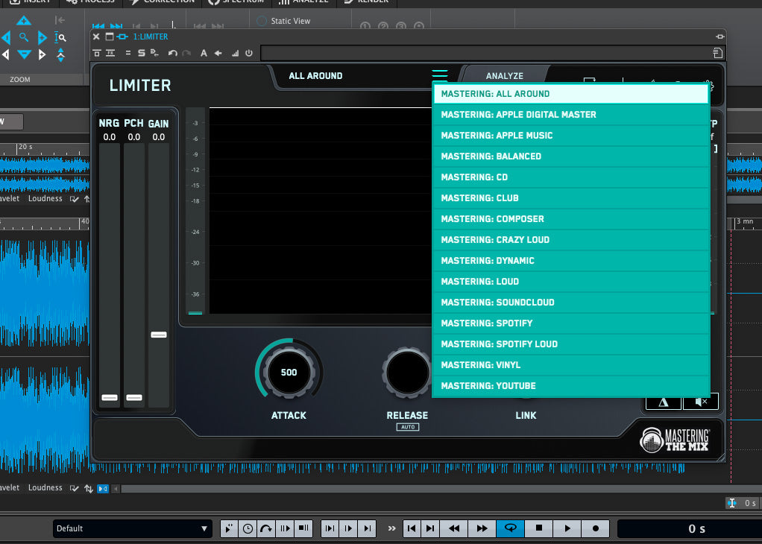Click the Loudness tab in lower waveform

point(45,487)
